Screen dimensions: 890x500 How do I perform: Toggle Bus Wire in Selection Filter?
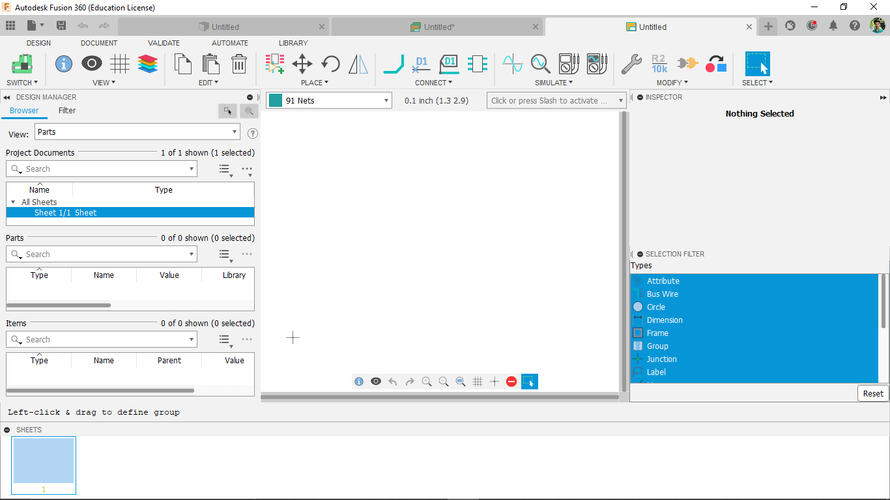754,294
